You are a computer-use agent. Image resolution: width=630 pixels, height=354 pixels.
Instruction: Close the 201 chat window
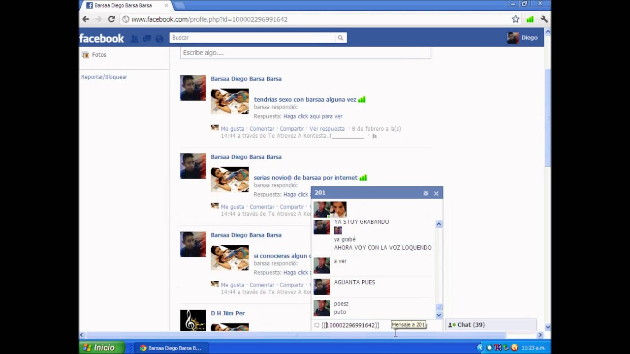(x=436, y=193)
